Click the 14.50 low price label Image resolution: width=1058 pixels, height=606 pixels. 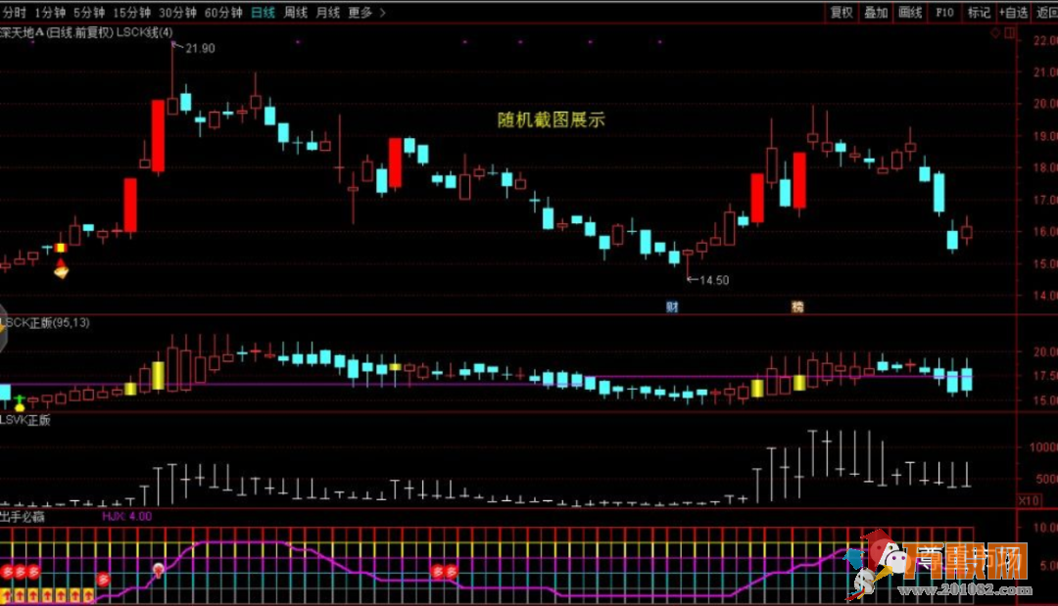coord(714,280)
